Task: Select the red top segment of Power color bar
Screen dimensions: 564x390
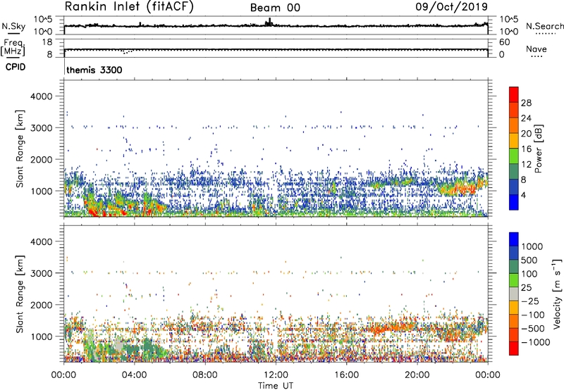Action: pyautogui.click(x=514, y=95)
